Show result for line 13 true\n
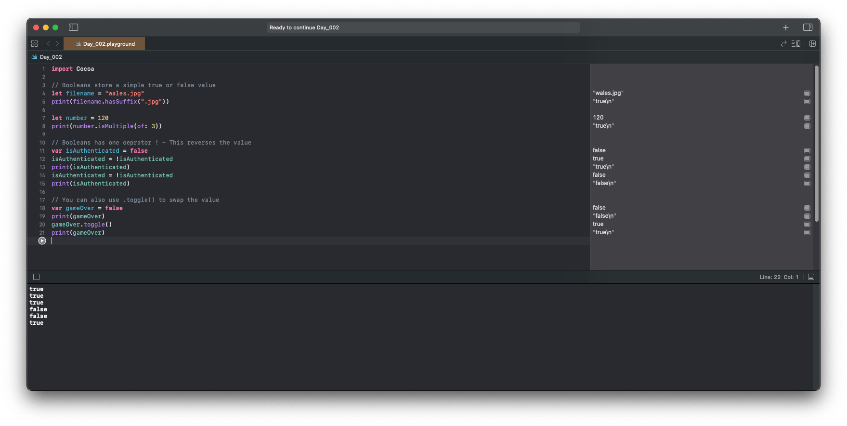This screenshot has width=847, height=426. pyautogui.click(x=807, y=167)
